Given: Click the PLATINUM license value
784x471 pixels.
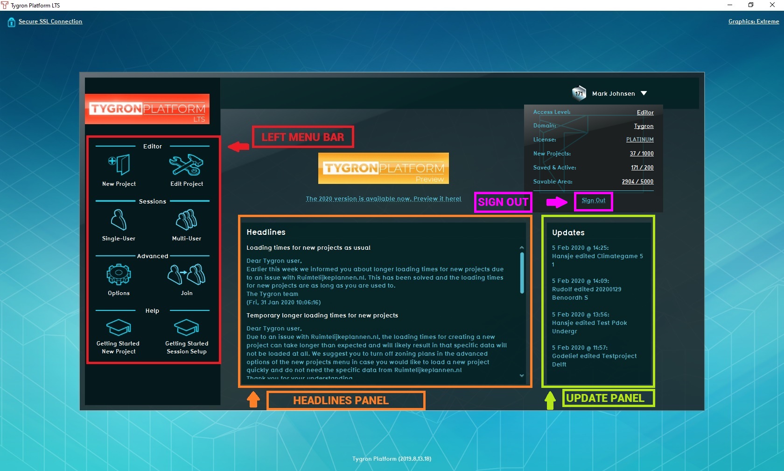Looking at the screenshot, I should (639, 140).
